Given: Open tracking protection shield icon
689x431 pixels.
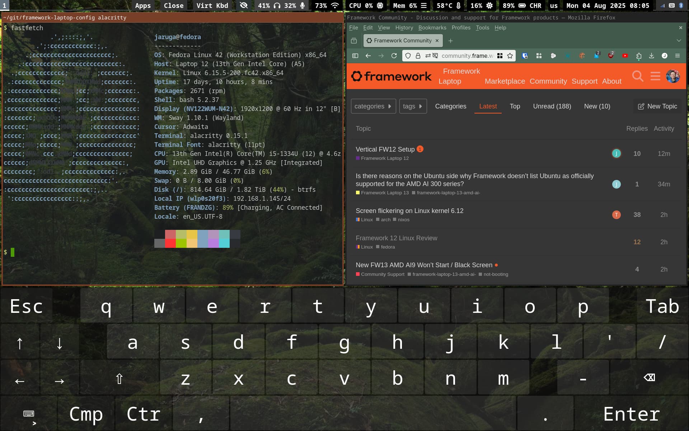Looking at the screenshot, I should coord(408,56).
